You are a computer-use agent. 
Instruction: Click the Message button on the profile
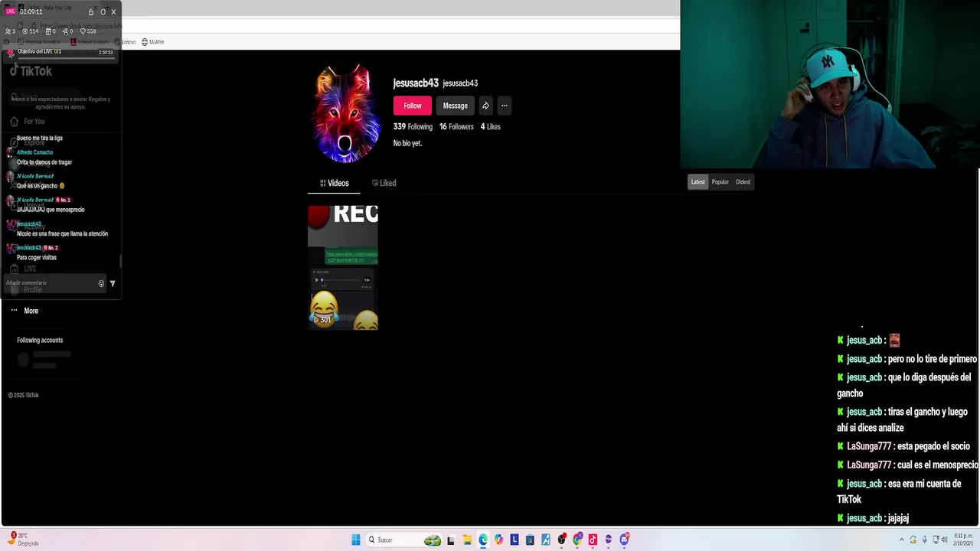click(x=455, y=106)
